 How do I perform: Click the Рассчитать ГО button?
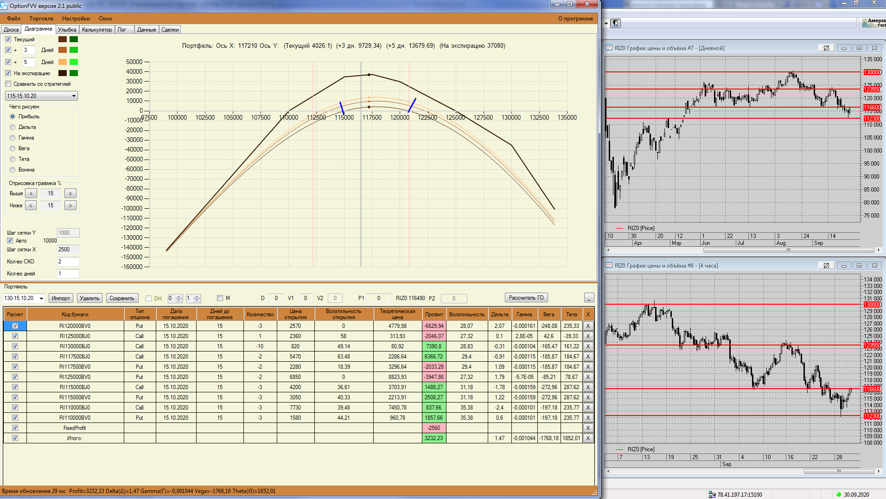pyautogui.click(x=526, y=298)
